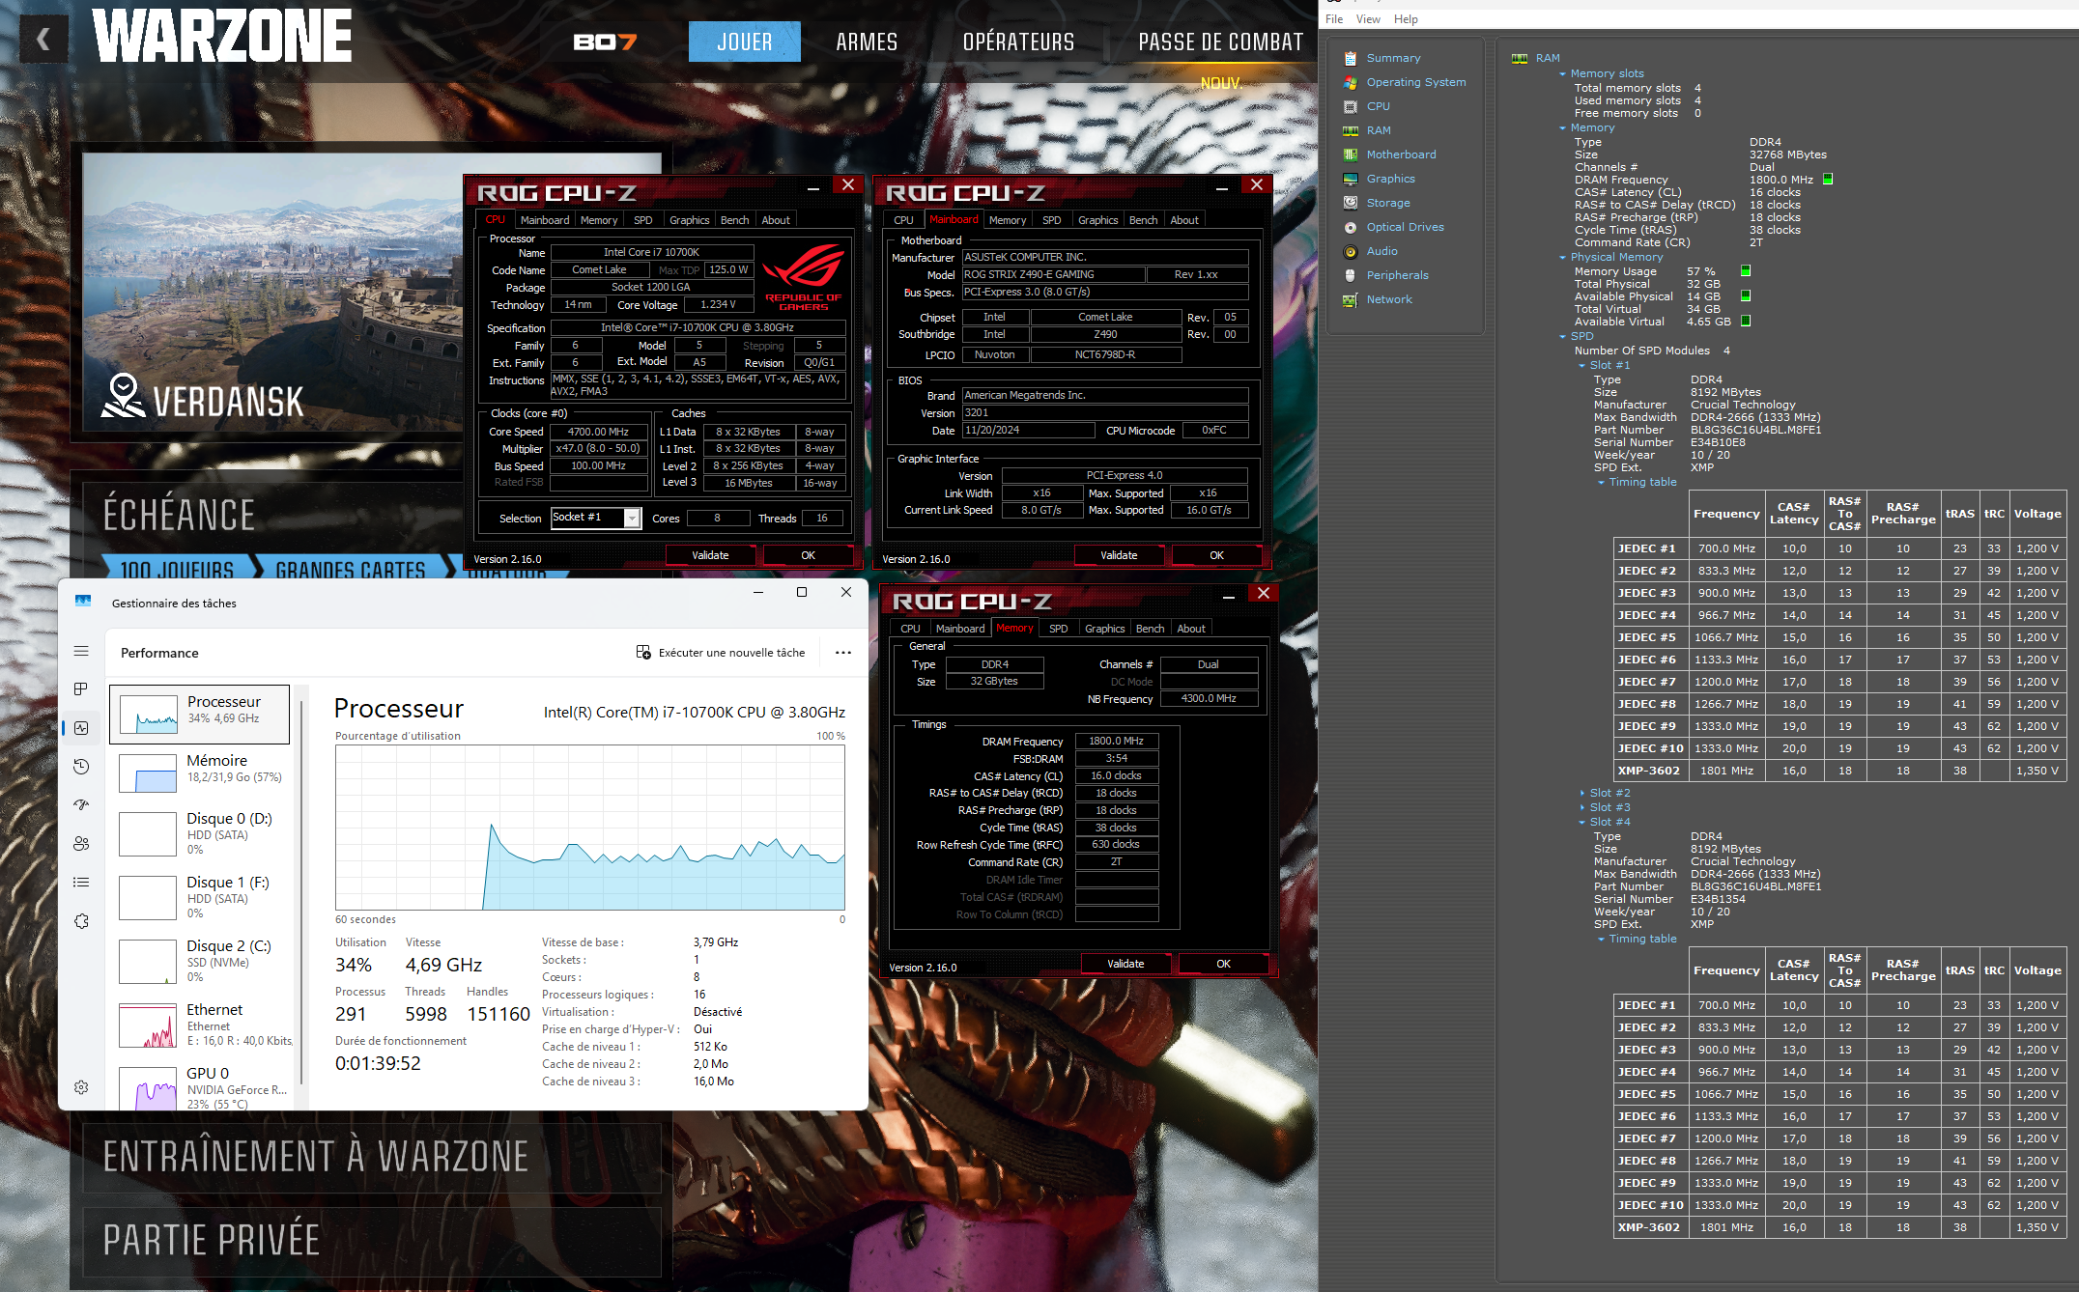Open Details list icon in Task Manager
The width and height of the screenshot is (2079, 1292).
(x=81, y=882)
